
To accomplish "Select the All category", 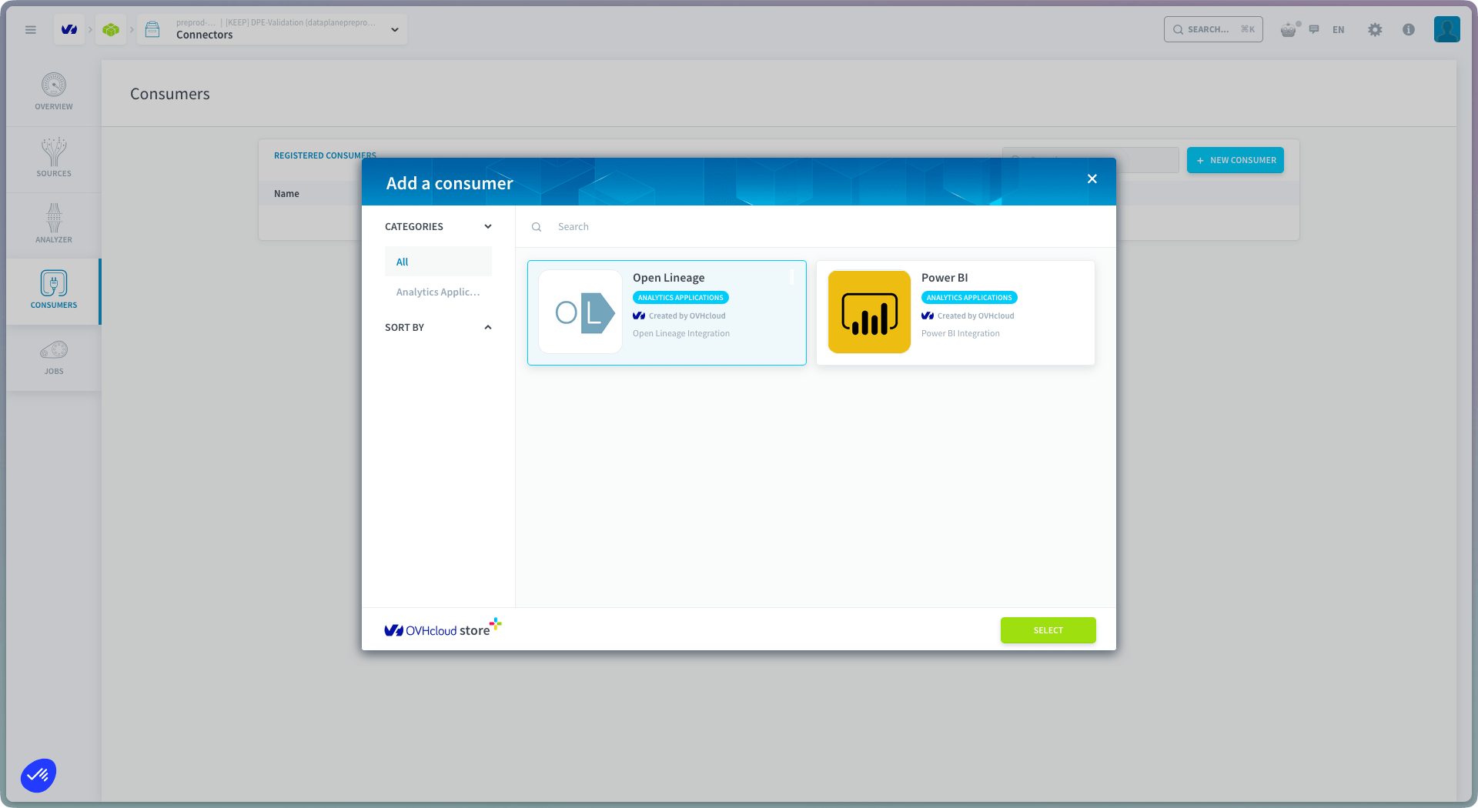I will click(x=438, y=262).
